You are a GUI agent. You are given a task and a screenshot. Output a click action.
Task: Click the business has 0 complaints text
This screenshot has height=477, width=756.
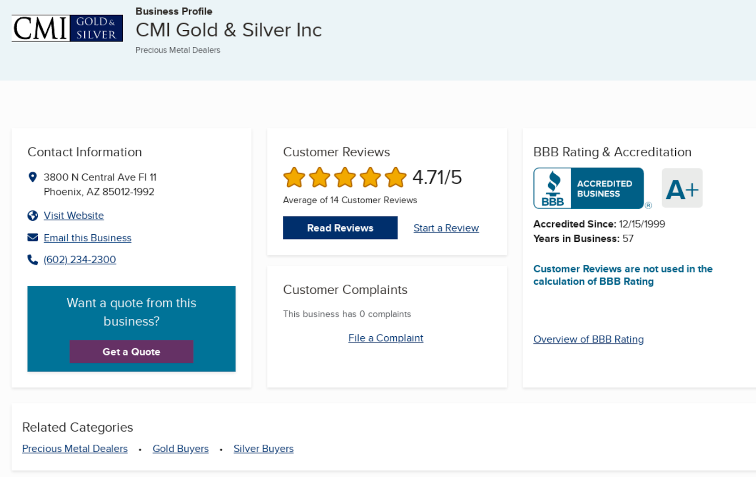(x=347, y=314)
